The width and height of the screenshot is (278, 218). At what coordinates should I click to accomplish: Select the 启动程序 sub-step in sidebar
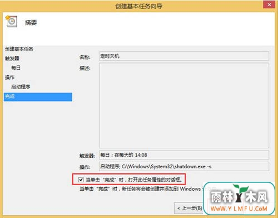tap(21, 87)
